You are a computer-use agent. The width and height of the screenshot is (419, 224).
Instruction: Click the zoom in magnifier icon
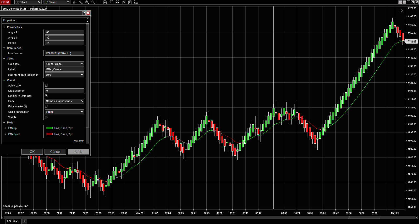point(87,2)
